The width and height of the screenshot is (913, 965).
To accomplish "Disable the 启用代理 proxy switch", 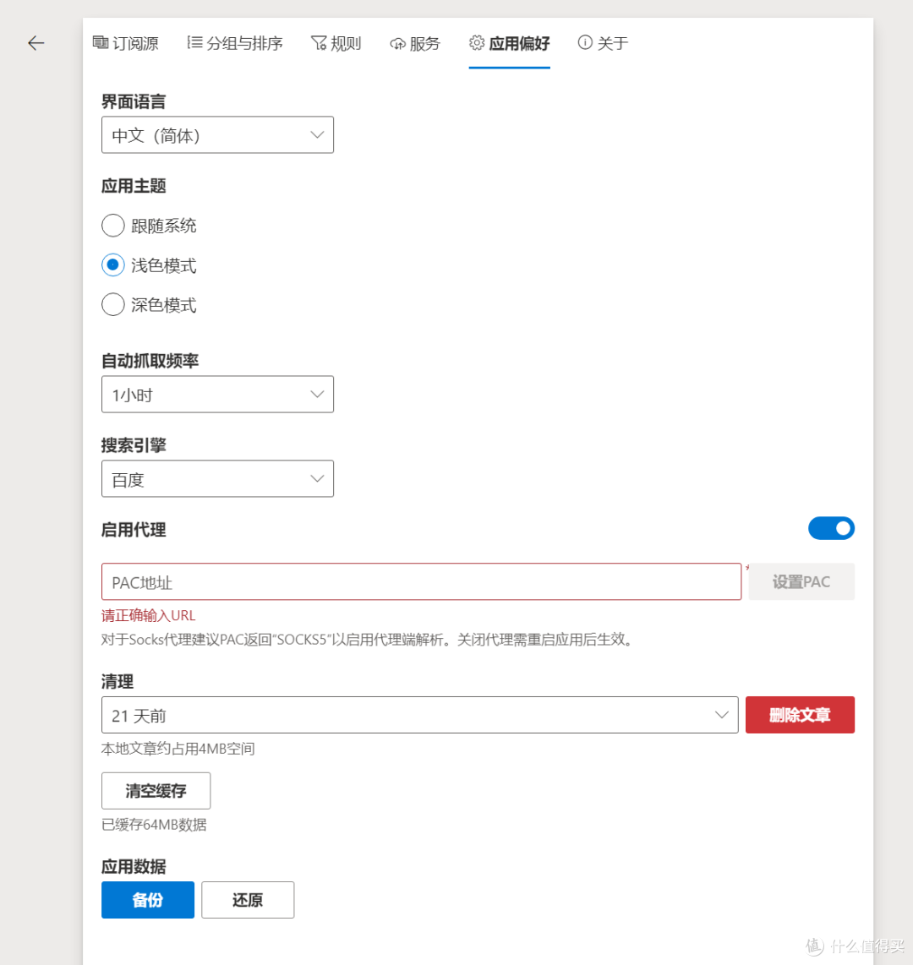I will 831,528.
